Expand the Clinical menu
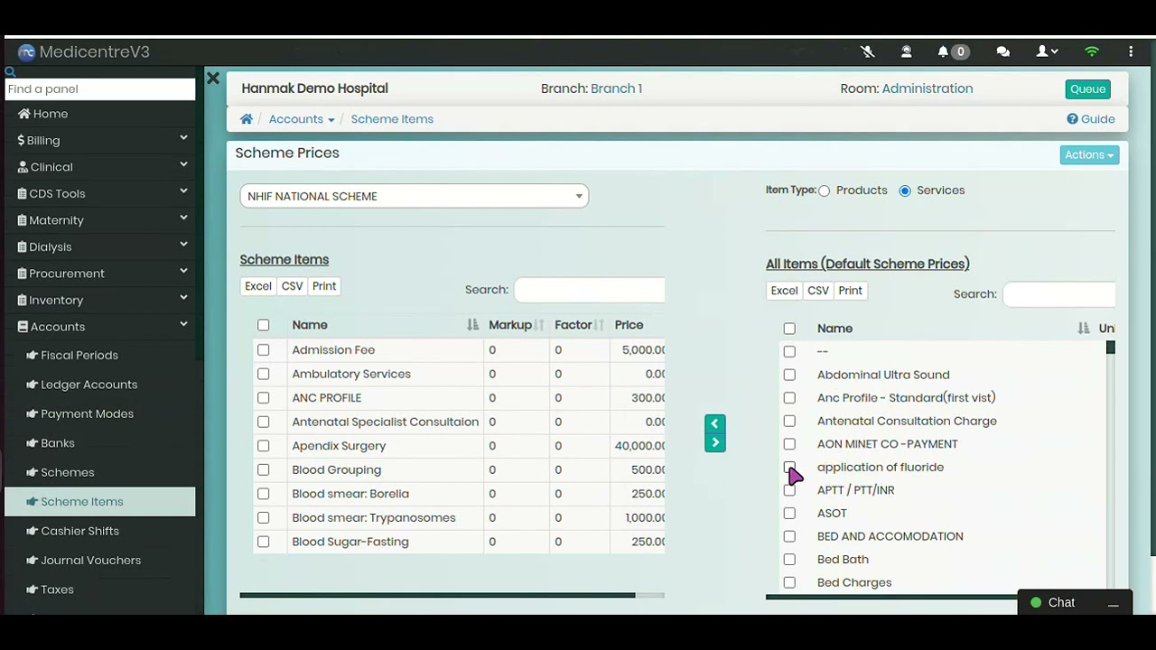1156x650 pixels. point(102,167)
